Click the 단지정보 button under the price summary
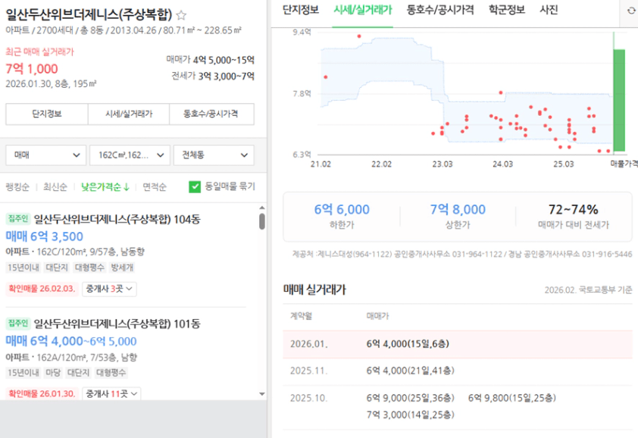The image size is (638, 438). (47, 114)
